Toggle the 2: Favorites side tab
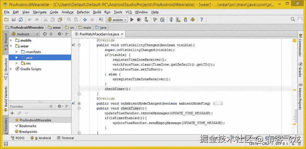 [x=6, y=125]
